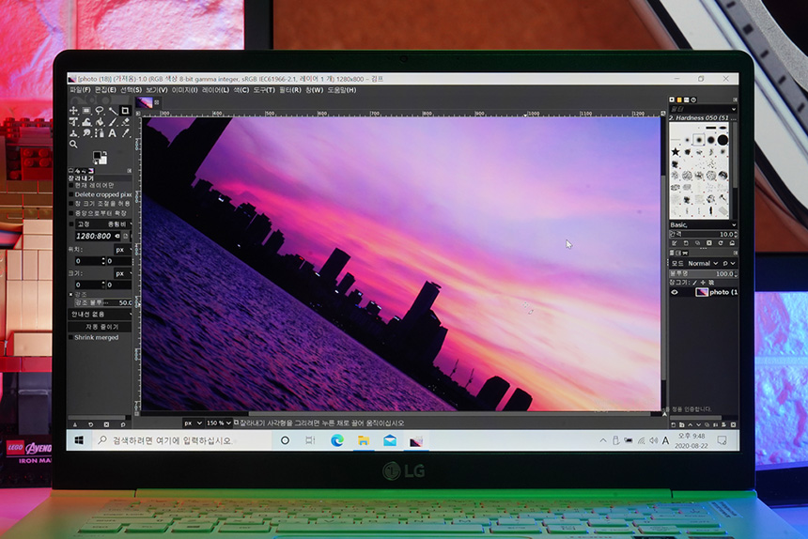
Task: Enable 'Shrink merged' checkbox
Action: coord(71,337)
